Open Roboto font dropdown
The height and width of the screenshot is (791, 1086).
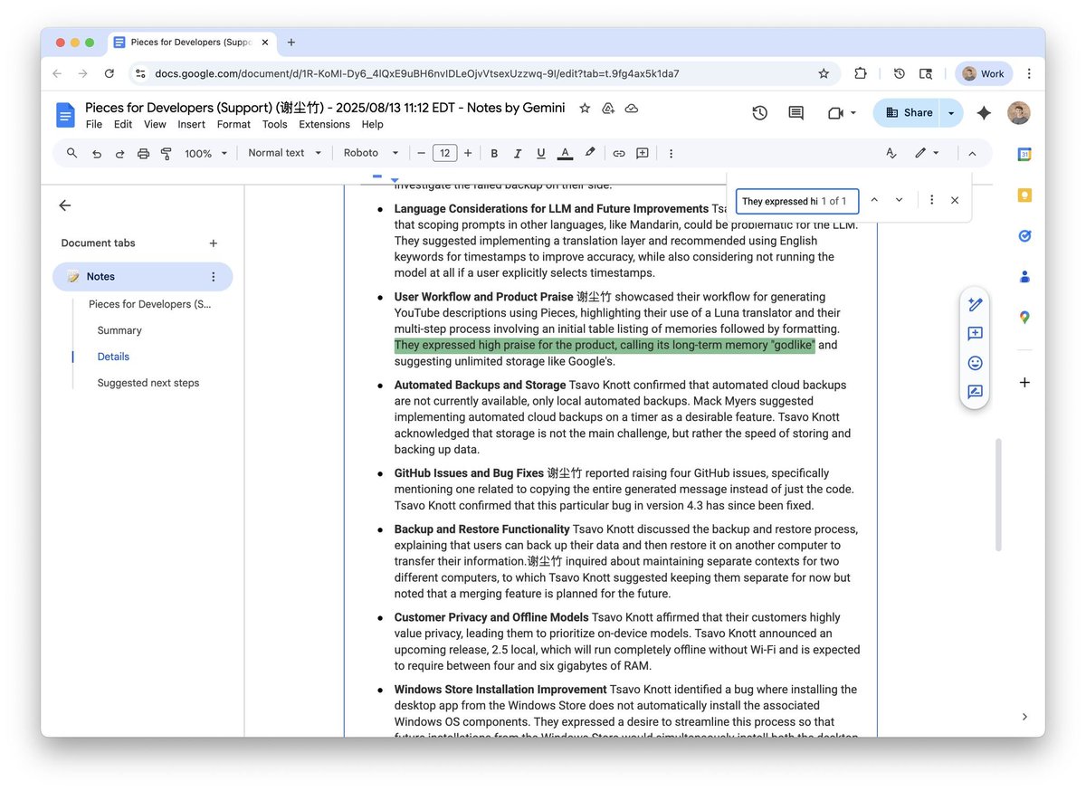pos(371,153)
